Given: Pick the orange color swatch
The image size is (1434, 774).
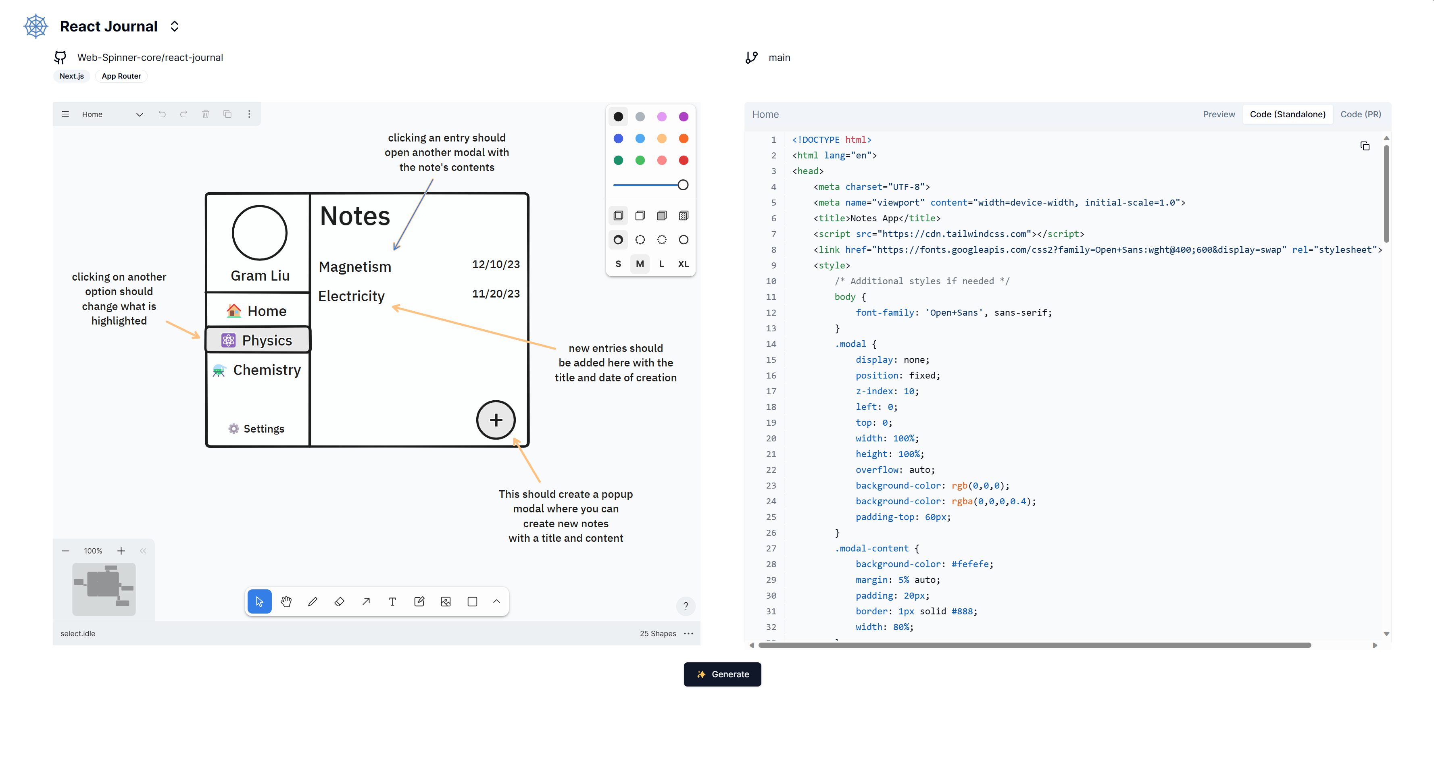Looking at the screenshot, I should pyautogui.click(x=684, y=139).
